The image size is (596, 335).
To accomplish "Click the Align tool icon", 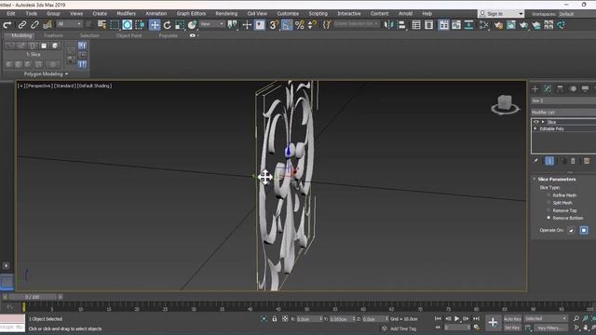I will (401, 25).
